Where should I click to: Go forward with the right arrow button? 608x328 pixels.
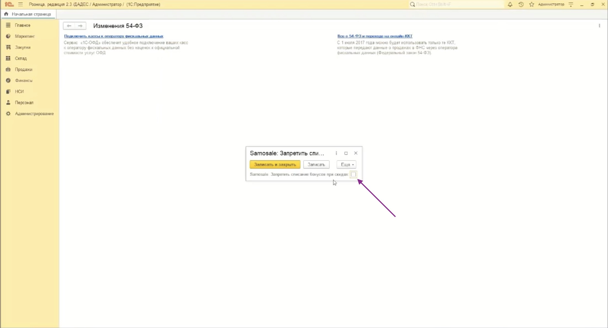(x=80, y=26)
